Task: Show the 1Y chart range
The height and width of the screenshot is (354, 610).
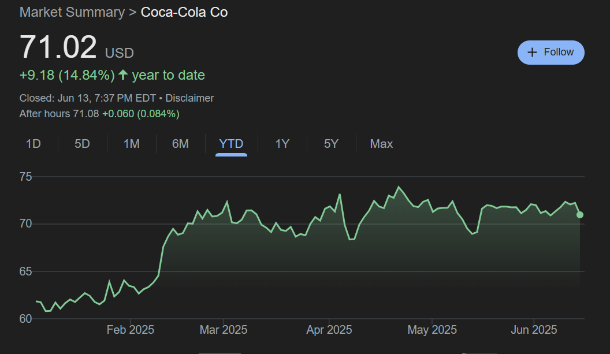Action: 282,144
